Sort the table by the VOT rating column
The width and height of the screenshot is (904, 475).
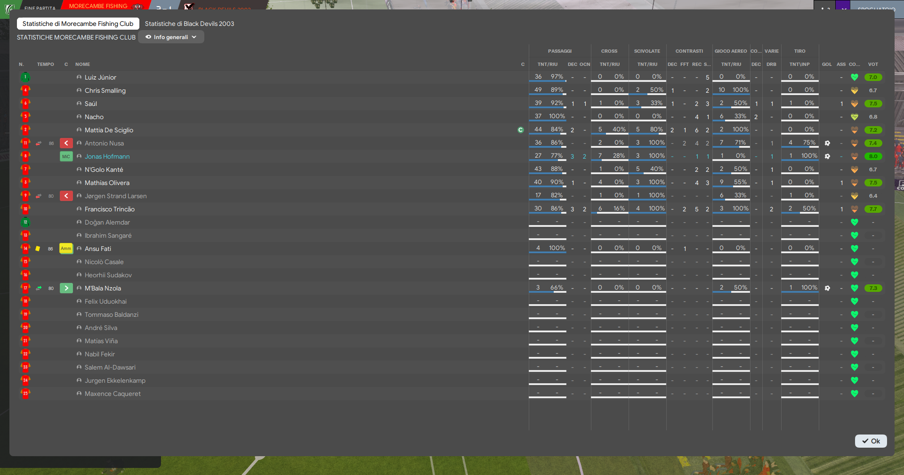click(873, 64)
